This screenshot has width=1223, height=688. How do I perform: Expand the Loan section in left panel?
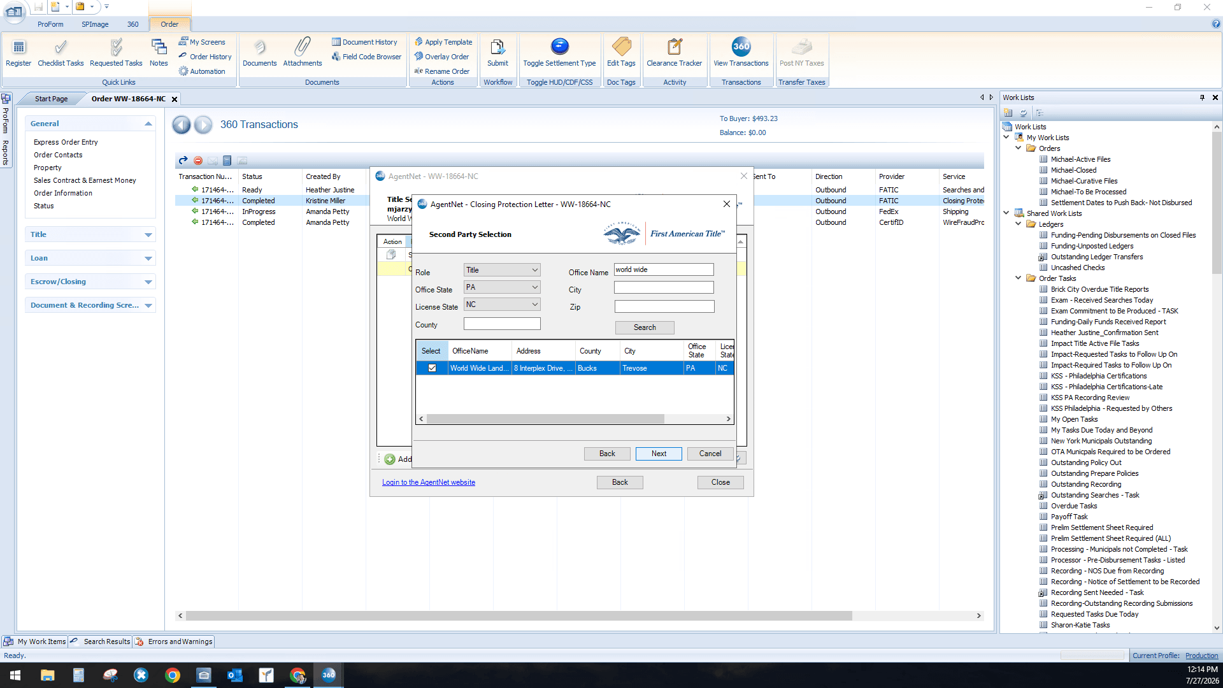(90, 258)
